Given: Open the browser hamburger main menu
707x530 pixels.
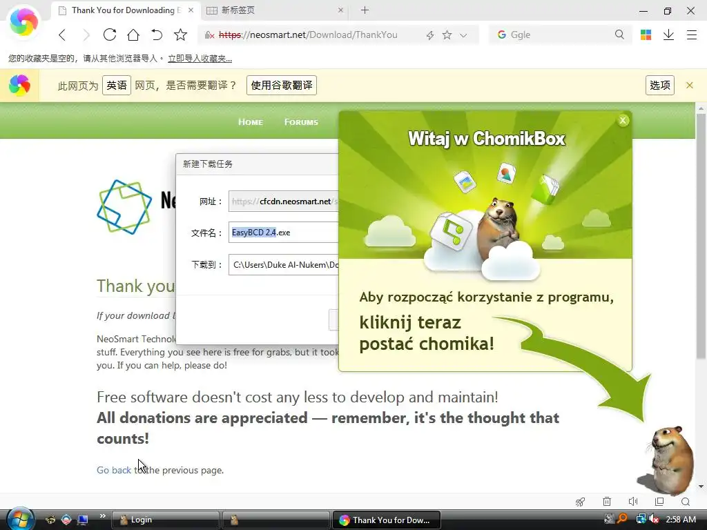Looking at the screenshot, I should point(692,35).
